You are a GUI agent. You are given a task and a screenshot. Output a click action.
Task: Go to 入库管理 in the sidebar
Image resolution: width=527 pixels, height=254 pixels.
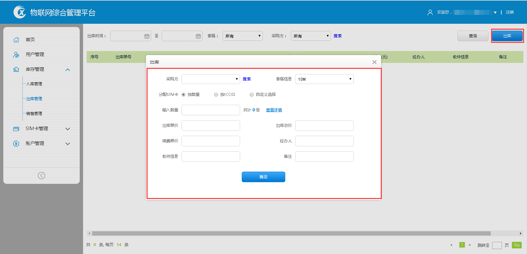coord(34,84)
